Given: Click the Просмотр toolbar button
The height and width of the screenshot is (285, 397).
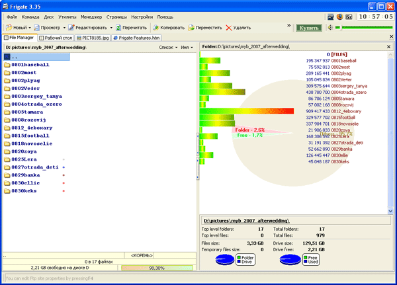Looking at the screenshot, I should tap(47, 28).
